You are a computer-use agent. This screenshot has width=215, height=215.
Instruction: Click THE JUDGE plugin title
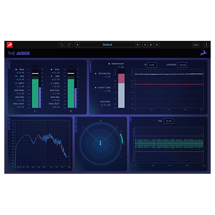coord(19,53)
